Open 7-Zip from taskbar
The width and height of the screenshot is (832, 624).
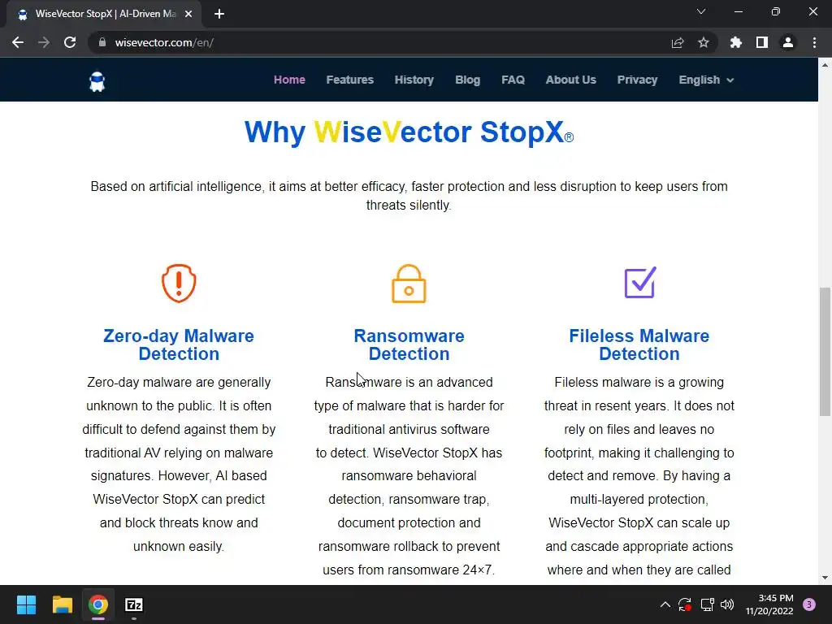[x=134, y=604]
